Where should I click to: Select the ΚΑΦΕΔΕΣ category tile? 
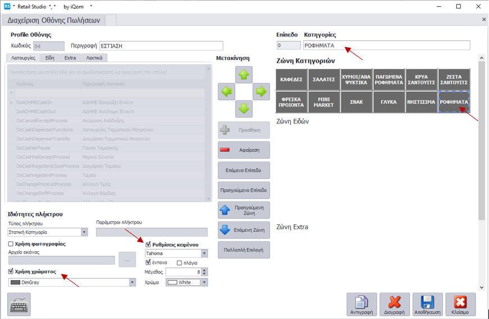(x=291, y=80)
